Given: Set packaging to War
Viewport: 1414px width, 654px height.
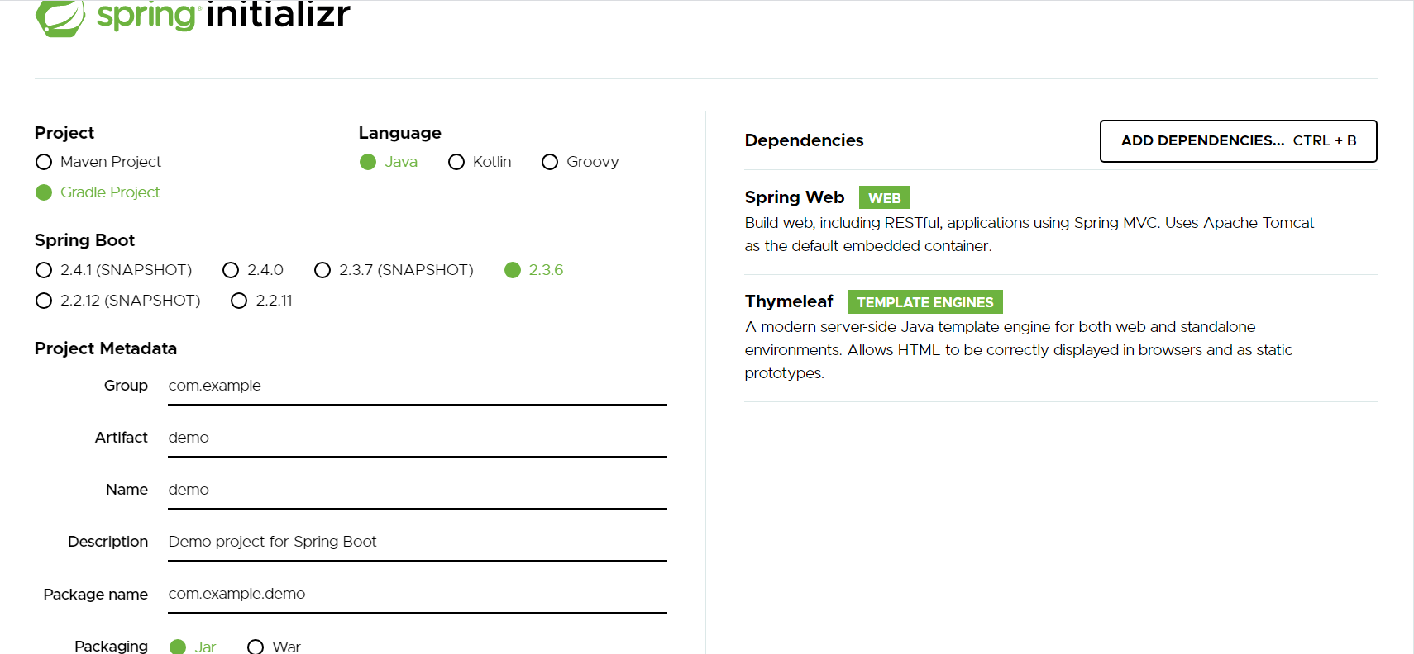Looking at the screenshot, I should click(256, 647).
